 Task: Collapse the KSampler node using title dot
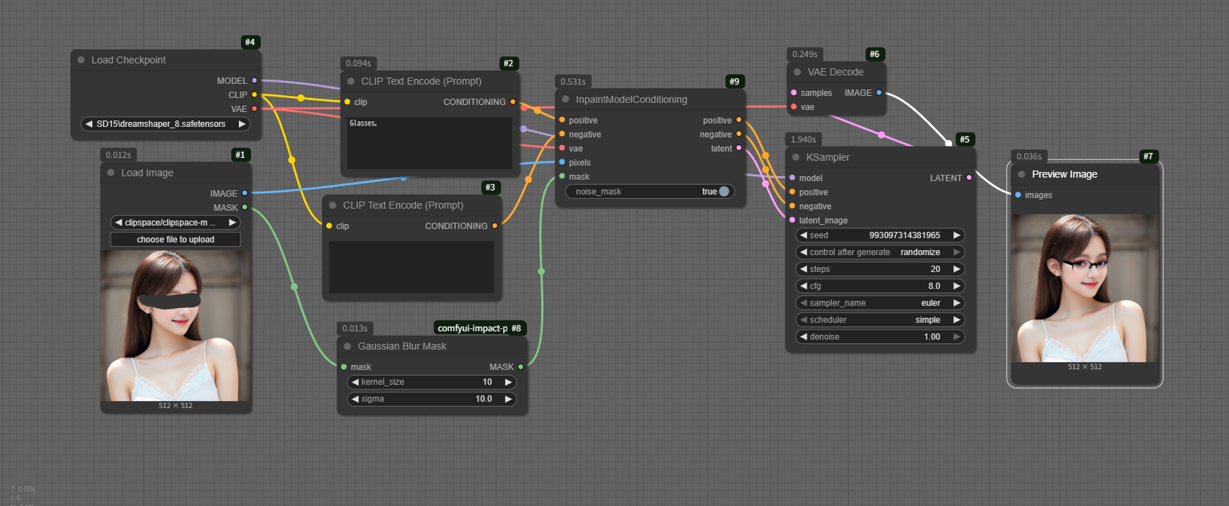tap(796, 158)
